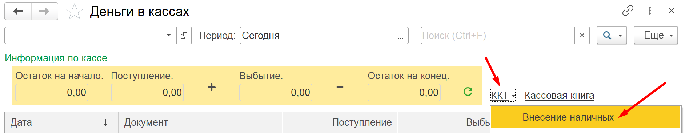685x133 pixels.
Task: Click into the Поиск search field
Action: click(x=497, y=35)
